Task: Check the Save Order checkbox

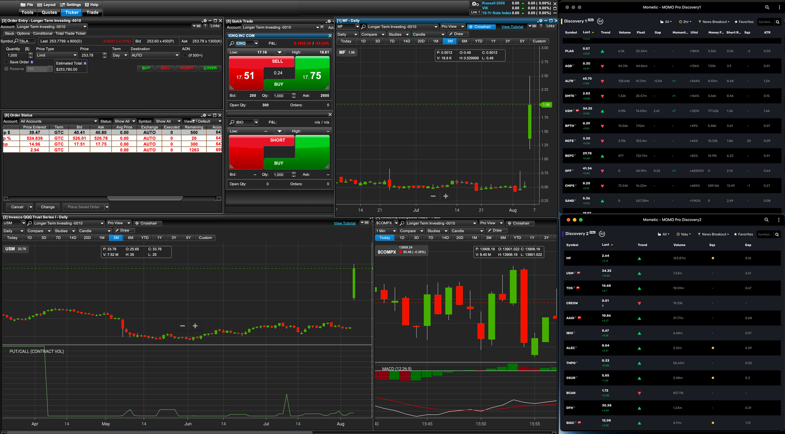Action: click(6, 62)
